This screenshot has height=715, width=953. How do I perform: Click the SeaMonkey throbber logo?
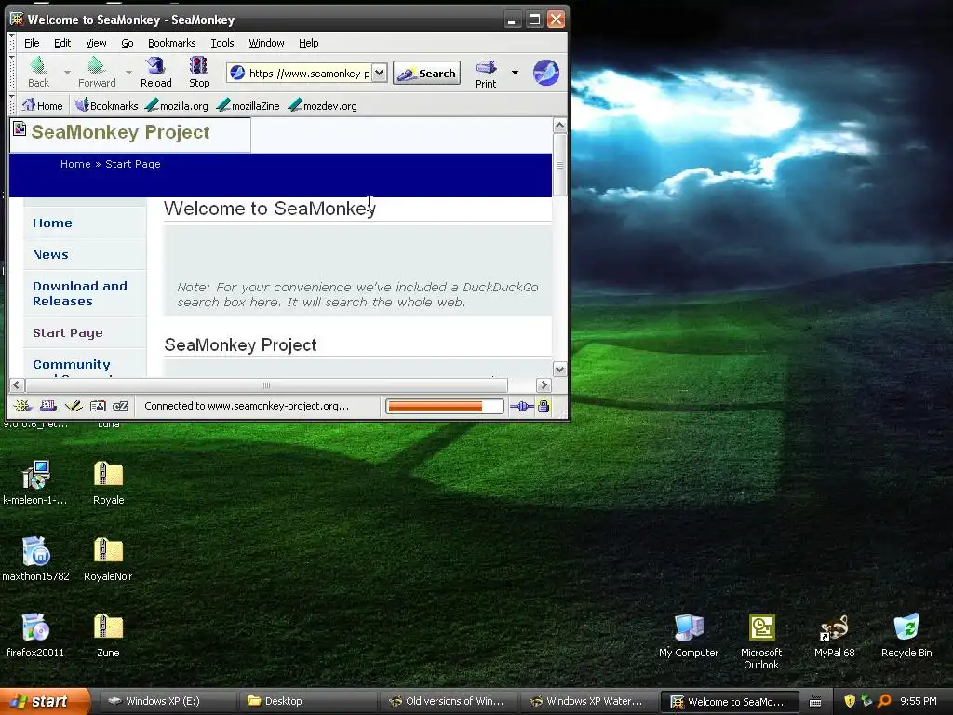coord(545,73)
